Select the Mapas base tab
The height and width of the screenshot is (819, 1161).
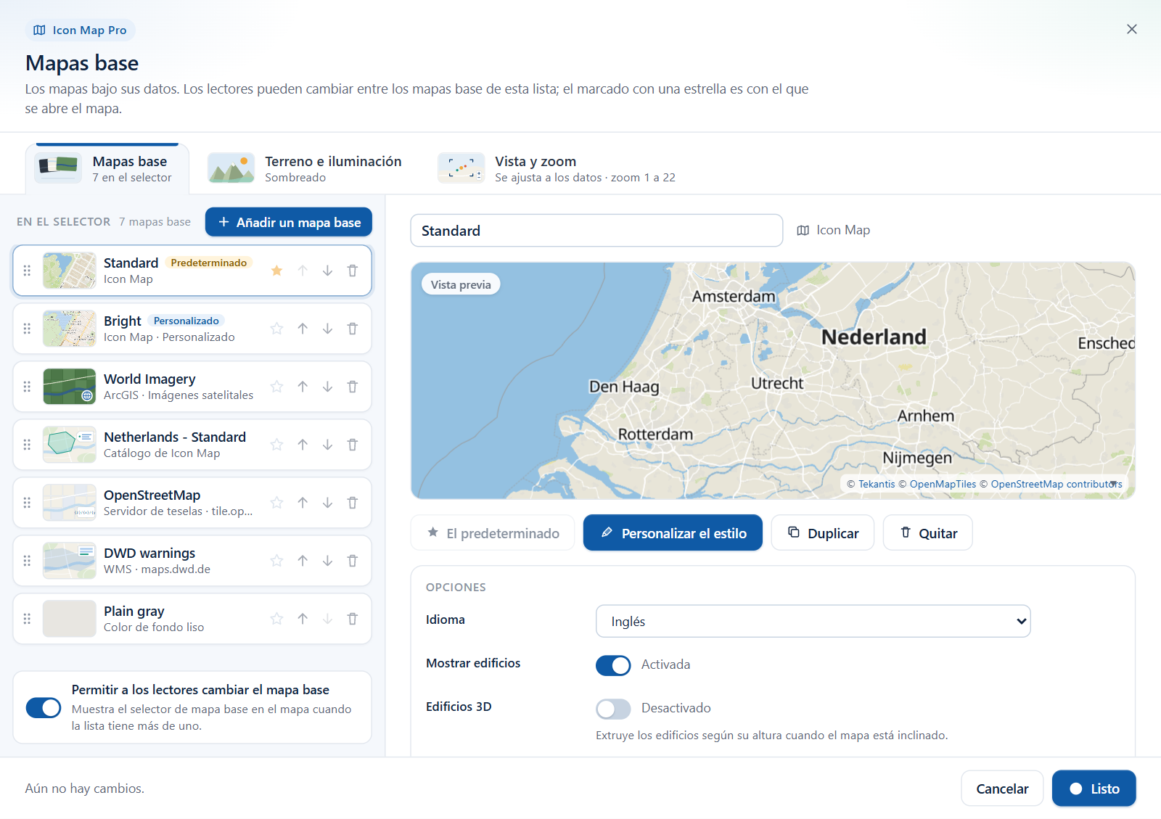click(107, 168)
